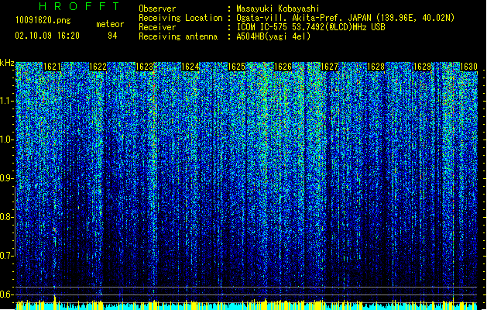Viewport: 487px width, 310px height.
Task: Click time marker 1623
Action: pos(145,67)
